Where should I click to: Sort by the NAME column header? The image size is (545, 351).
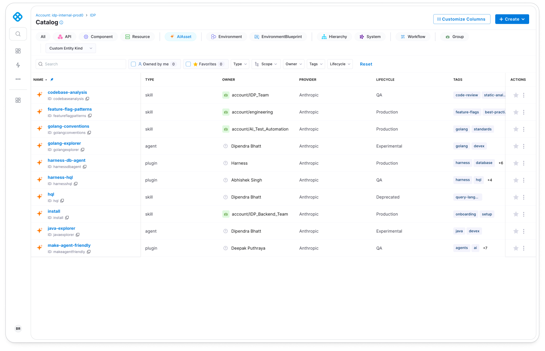point(38,80)
